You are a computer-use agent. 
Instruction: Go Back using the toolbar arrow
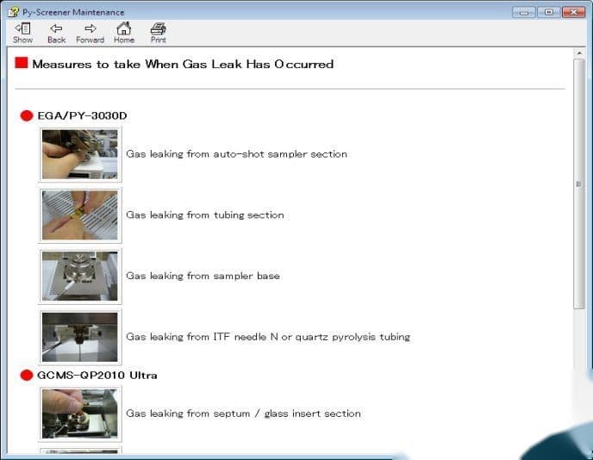[56, 33]
